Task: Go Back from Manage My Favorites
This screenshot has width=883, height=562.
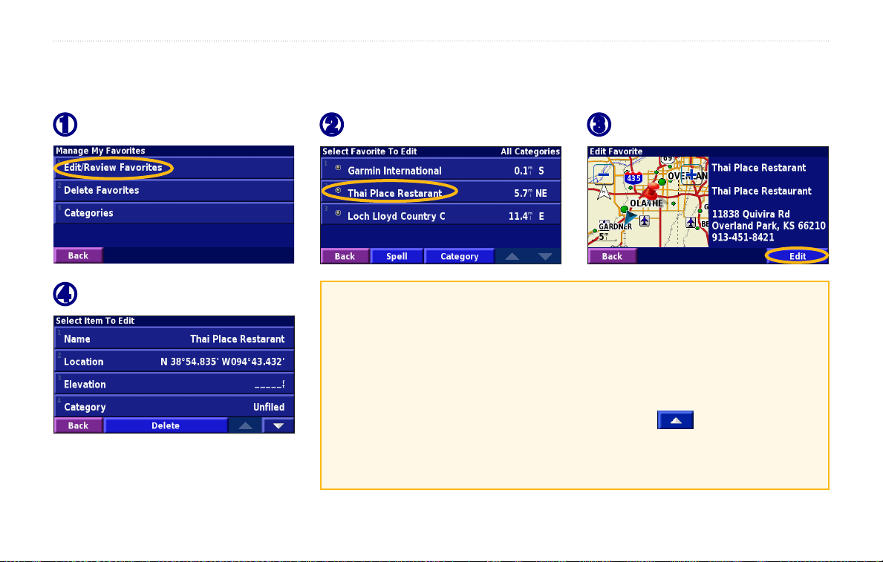Action: [x=78, y=255]
